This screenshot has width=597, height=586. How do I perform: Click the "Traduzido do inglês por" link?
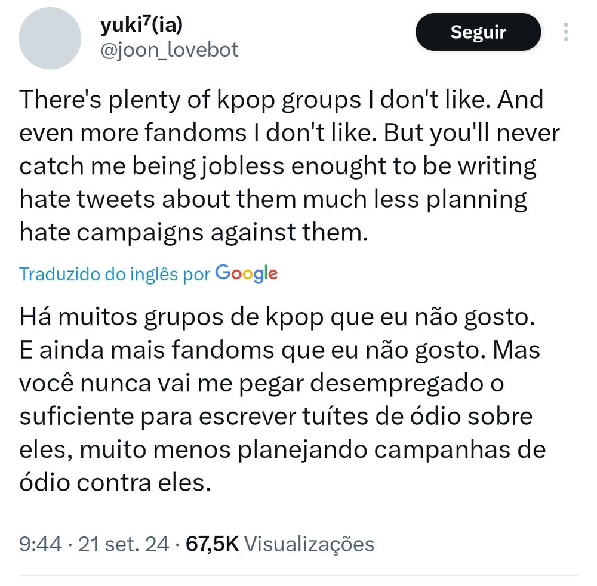(x=115, y=274)
